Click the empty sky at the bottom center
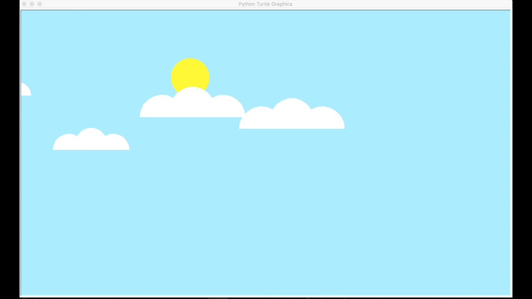Viewport: 532px width, 299px height. (x=266, y=257)
